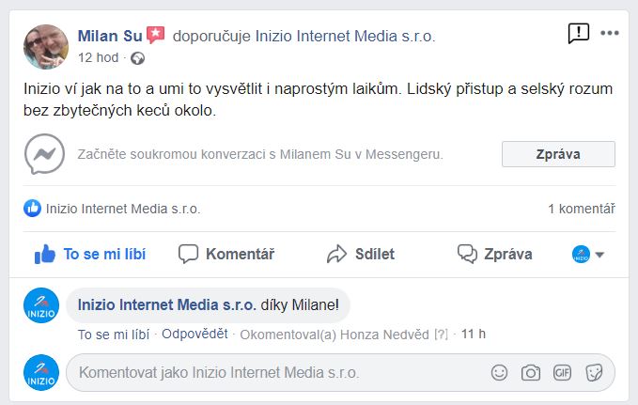Focus the "Komentovat jako Inizio" comment field
The width and height of the screenshot is (638, 405).
click(281, 372)
